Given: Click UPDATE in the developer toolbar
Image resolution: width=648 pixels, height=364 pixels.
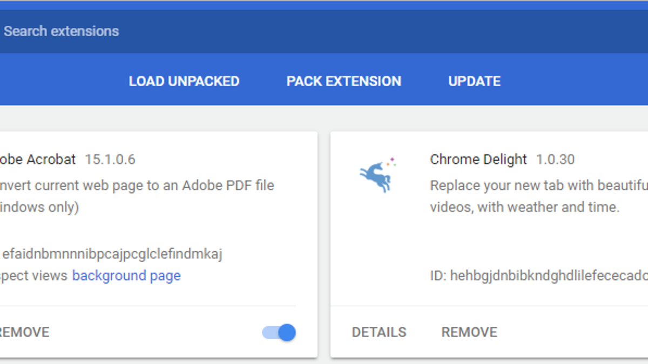Looking at the screenshot, I should (475, 81).
